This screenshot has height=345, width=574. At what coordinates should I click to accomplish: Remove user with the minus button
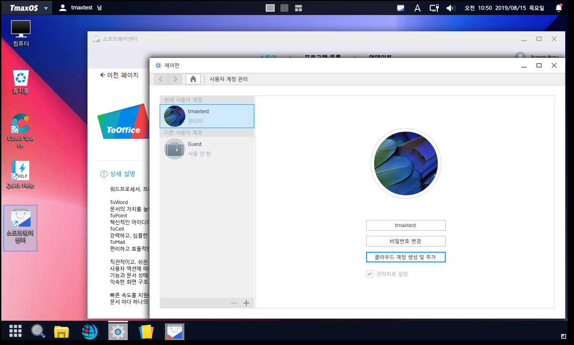tap(234, 303)
